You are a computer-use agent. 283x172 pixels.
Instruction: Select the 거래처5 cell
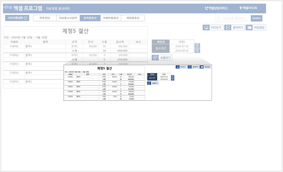(x=14, y=82)
